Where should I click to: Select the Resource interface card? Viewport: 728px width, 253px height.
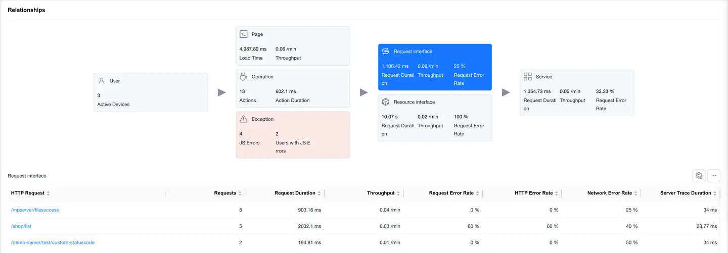pos(435,118)
